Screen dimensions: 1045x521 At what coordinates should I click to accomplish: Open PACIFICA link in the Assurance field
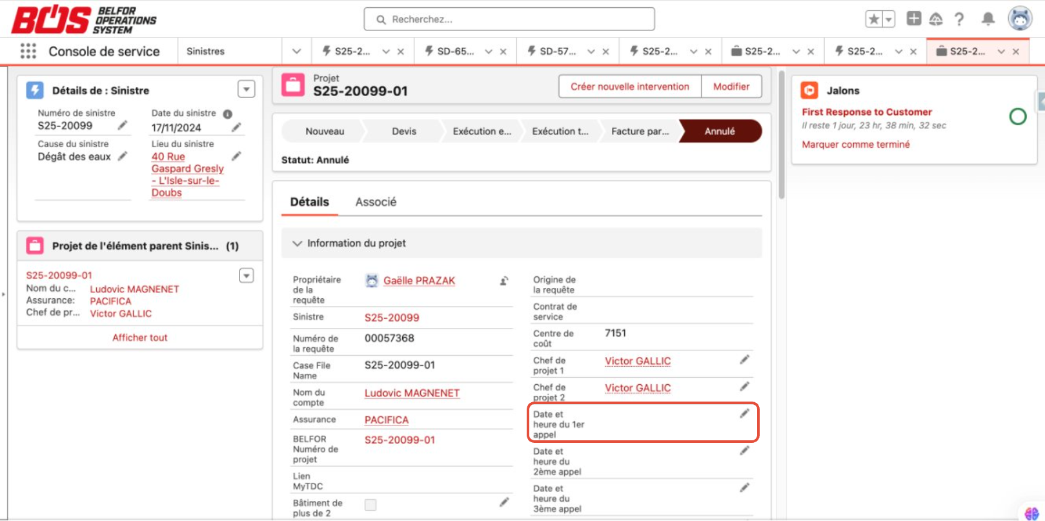(387, 420)
